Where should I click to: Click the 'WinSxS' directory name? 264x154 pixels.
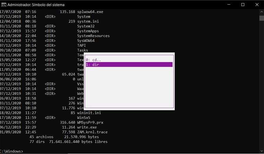[84, 118]
